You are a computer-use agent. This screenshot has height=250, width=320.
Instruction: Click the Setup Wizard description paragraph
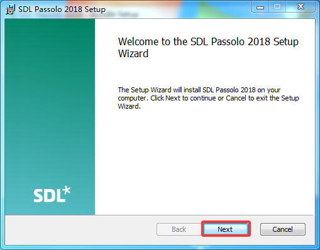point(208,98)
